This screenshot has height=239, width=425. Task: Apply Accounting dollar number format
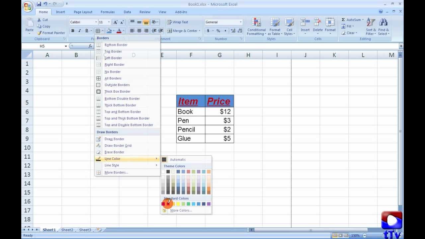[x=208, y=31]
